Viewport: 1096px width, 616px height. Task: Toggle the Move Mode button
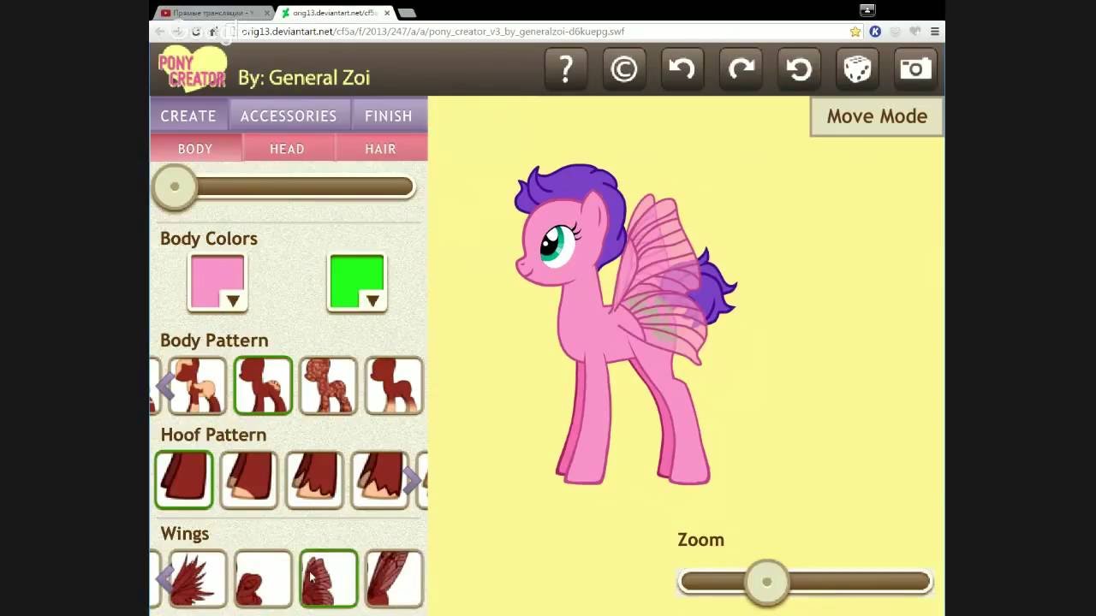tap(877, 116)
